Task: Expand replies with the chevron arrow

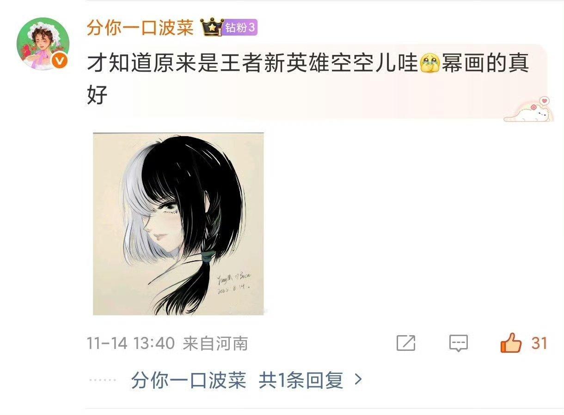Action: [x=357, y=380]
